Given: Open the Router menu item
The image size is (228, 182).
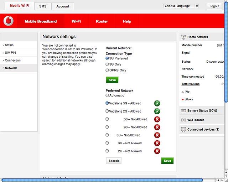Looking at the screenshot, I should (x=102, y=21).
